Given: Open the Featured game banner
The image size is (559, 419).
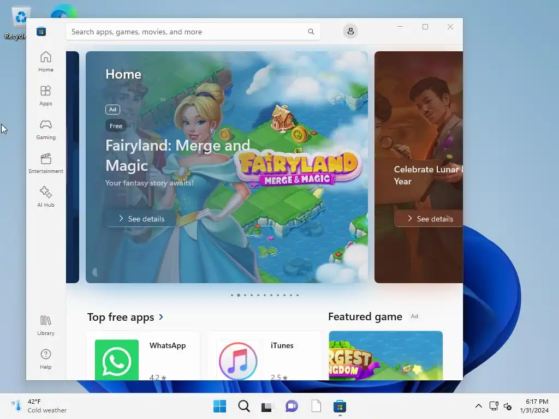Looking at the screenshot, I should coord(386,356).
